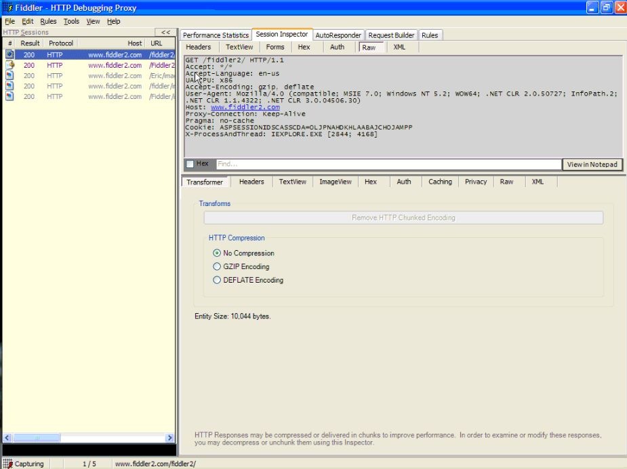627x469 pixels.
Task: Select the request Auth inspector tab
Action: (x=337, y=47)
